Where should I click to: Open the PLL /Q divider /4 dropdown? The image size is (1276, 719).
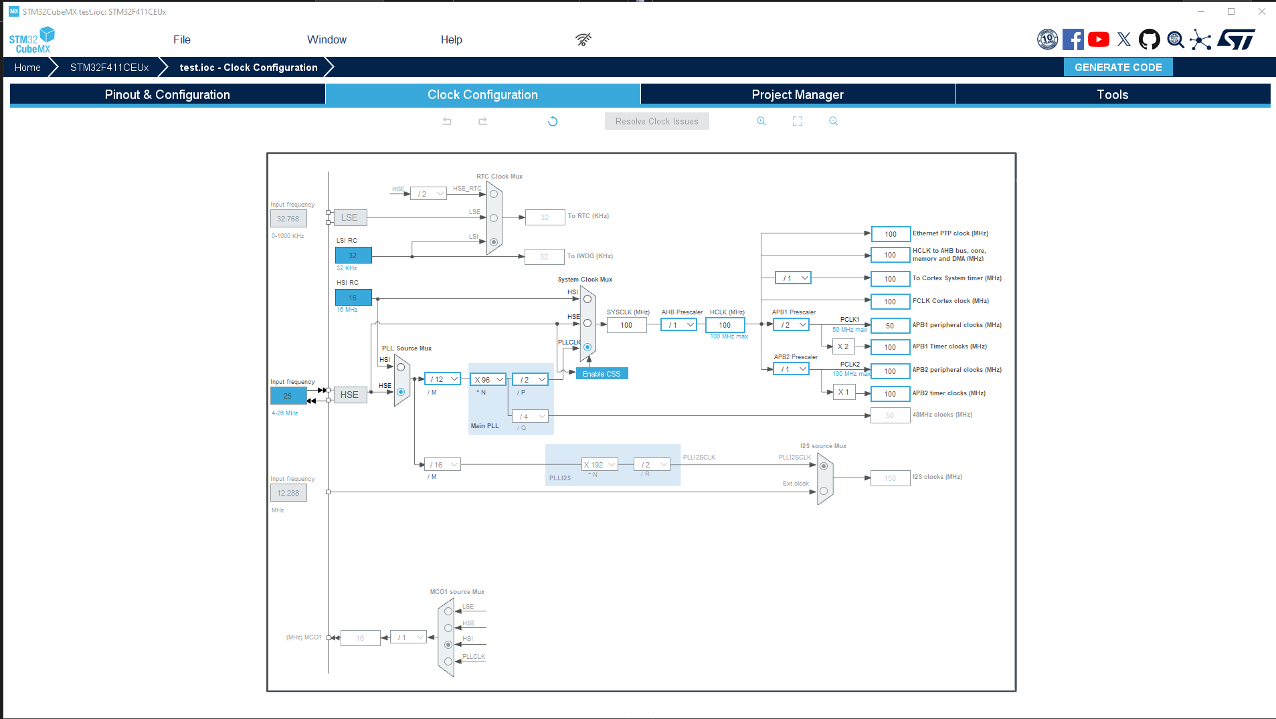click(531, 417)
